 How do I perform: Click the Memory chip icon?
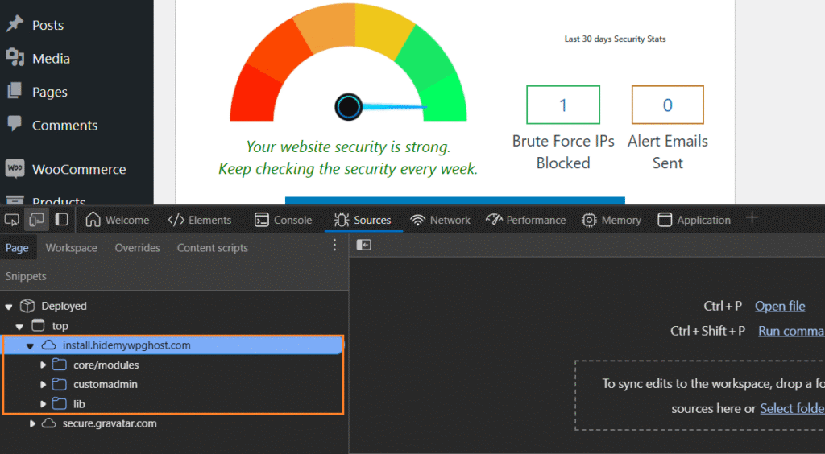[x=589, y=220]
